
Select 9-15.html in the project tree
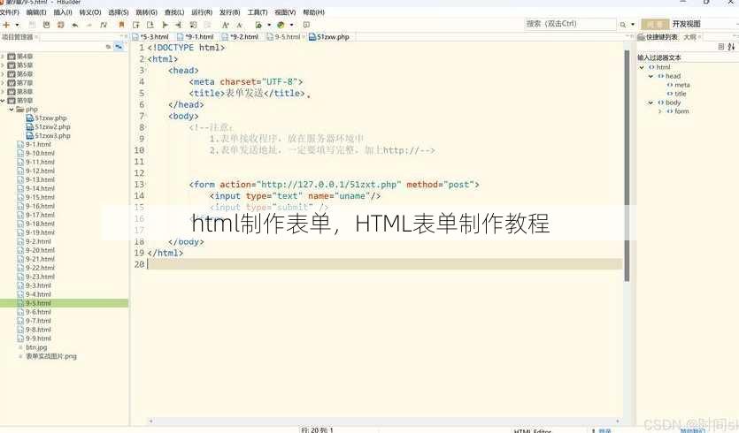(35, 197)
